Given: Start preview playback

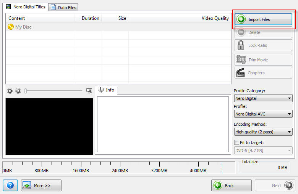Looking at the screenshot, I should pyautogui.click(x=18, y=91).
